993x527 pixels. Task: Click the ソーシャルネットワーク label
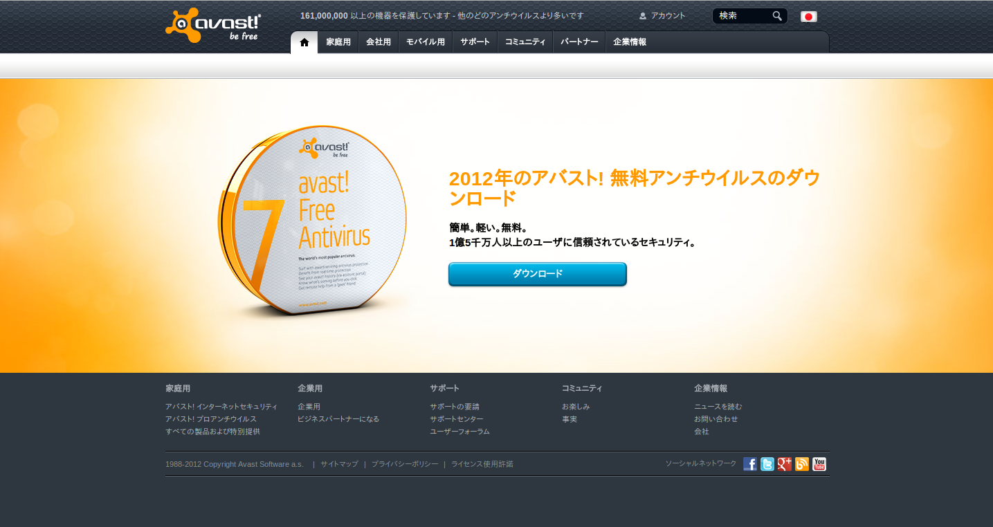pyautogui.click(x=701, y=463)
